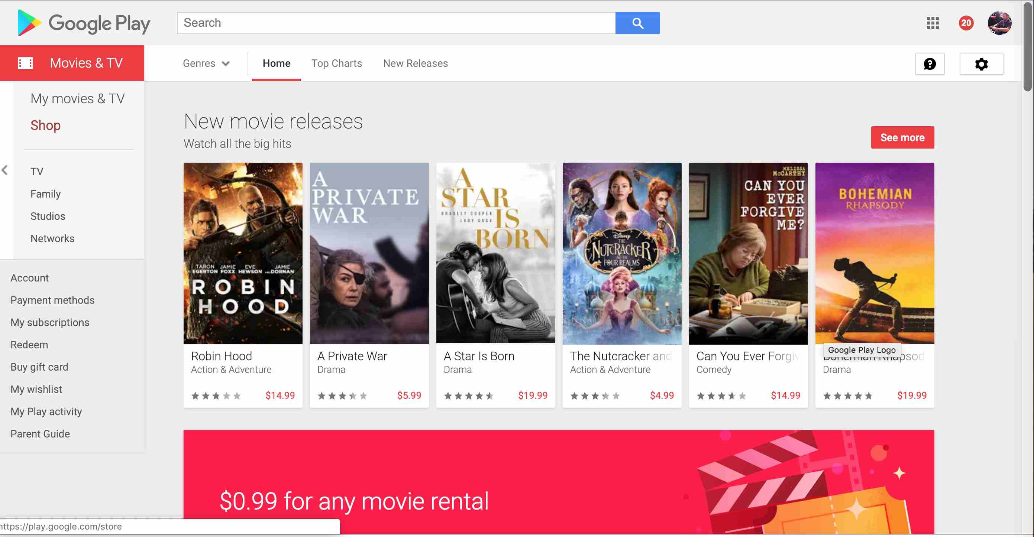Open Bohemian Rhapsody poster

(x=875, y=253)
